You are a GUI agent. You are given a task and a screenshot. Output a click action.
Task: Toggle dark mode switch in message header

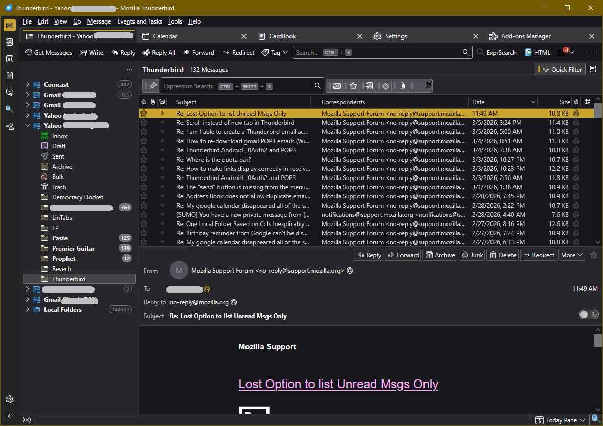[x=589, y=315]
